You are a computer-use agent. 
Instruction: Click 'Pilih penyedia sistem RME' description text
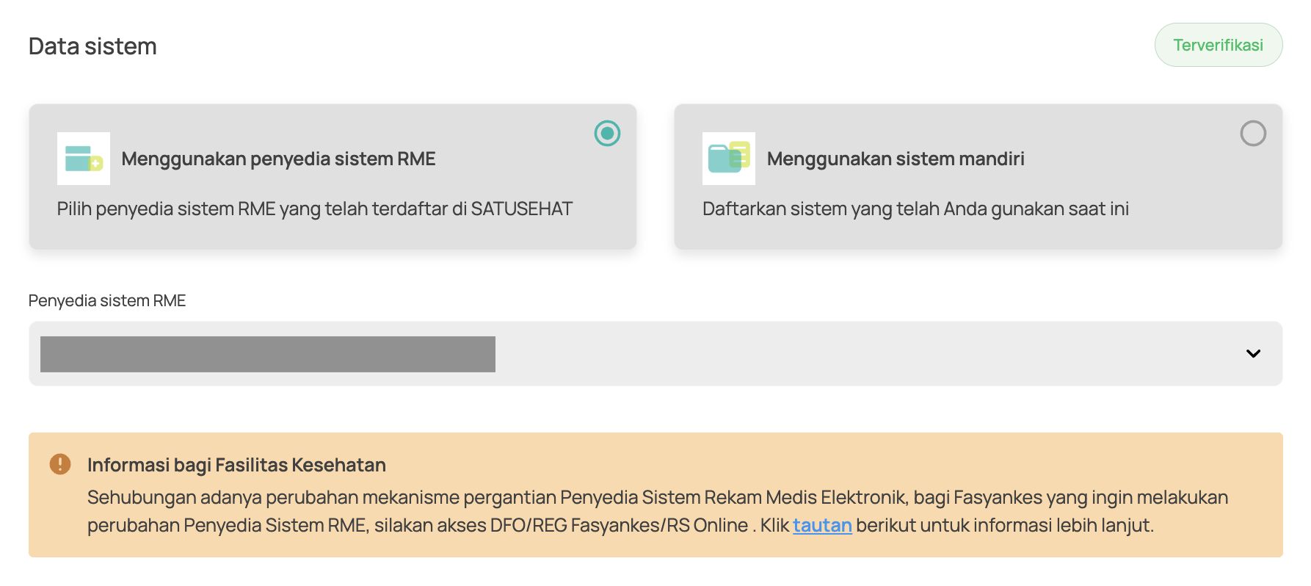coord(315,209)
